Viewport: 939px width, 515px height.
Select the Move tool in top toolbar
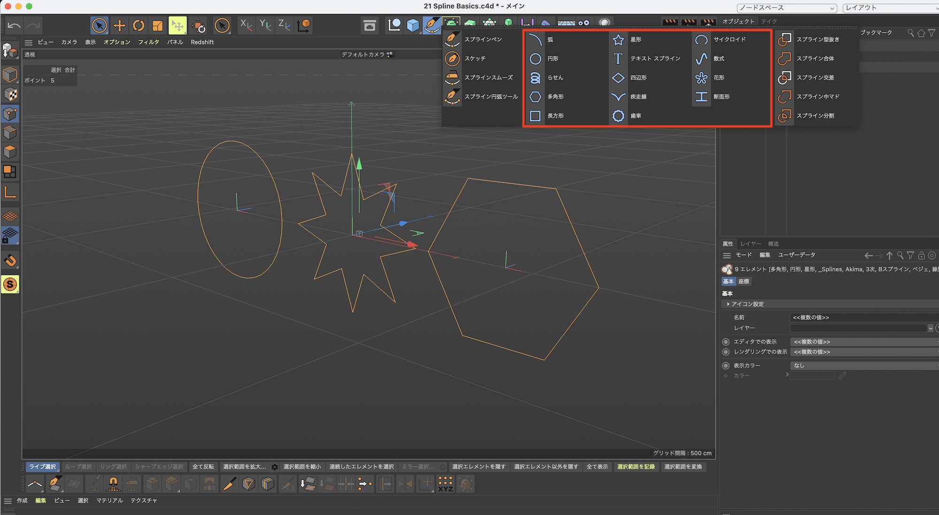pyautogui.click(x=119, y=25)
